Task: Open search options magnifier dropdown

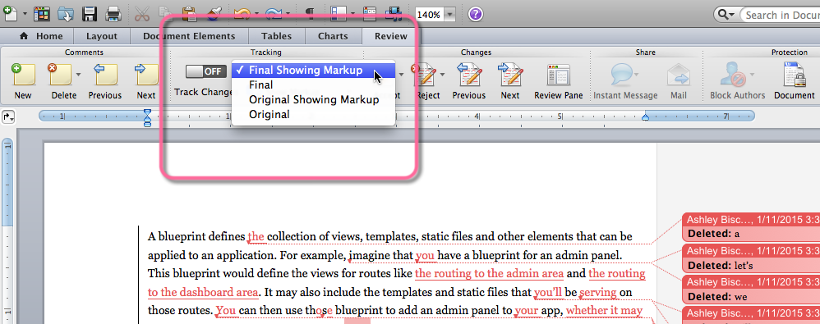Action: pyautogui.click(x=726, y=15)
